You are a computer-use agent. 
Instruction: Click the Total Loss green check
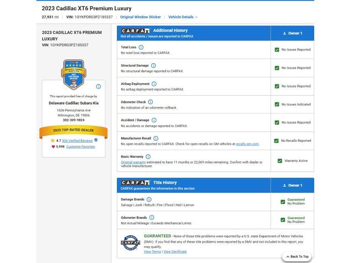click(277, 50)
